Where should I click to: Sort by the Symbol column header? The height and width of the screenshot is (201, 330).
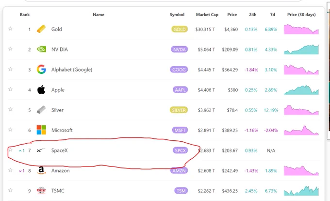click(177, 15)
